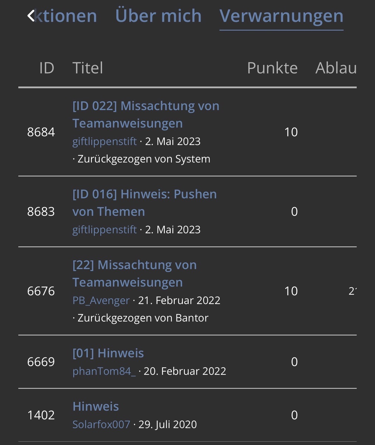Select the Verwarnungen tab
Viewport: 375px width, 445px height.
(281, 16)
